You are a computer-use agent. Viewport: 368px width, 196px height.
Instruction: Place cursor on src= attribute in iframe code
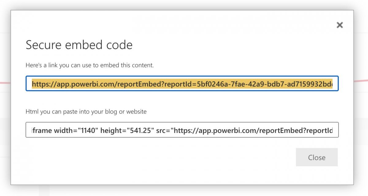coord(163,130)
